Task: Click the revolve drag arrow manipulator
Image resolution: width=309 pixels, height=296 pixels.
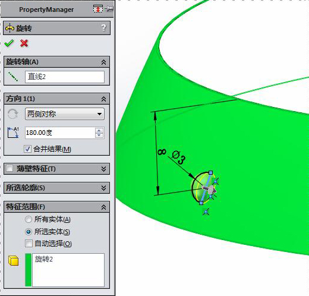Action: (x=209, y=189)
